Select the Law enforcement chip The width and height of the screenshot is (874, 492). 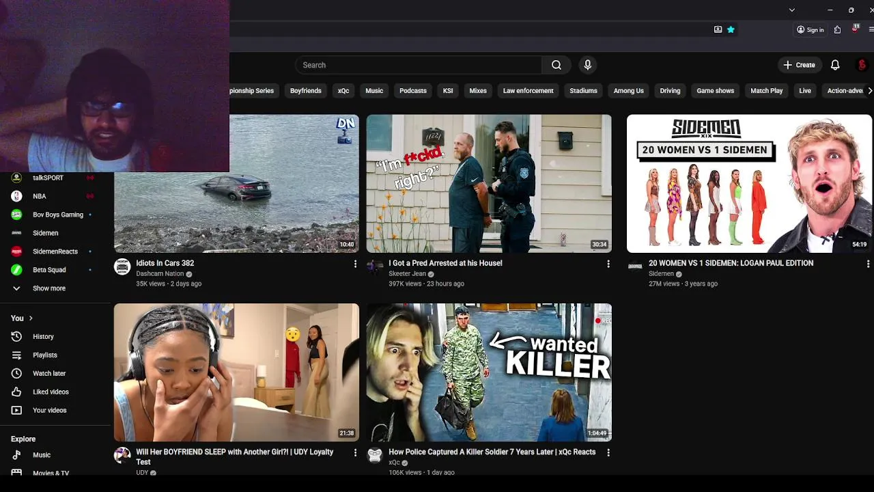528,91
